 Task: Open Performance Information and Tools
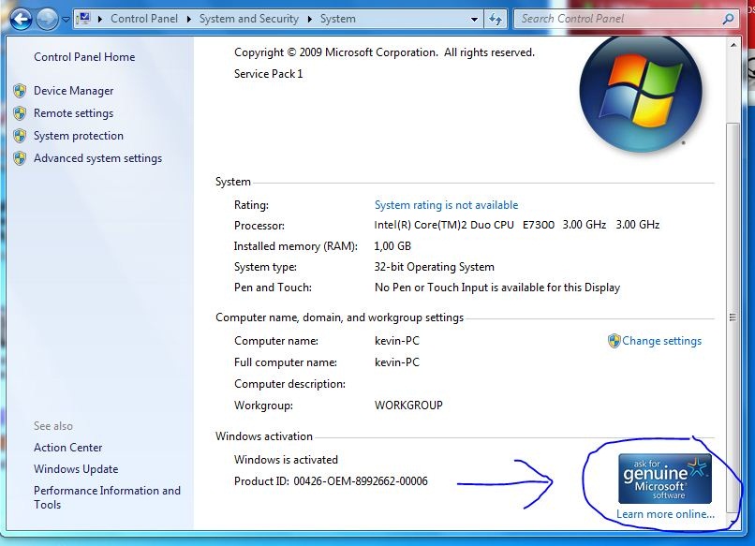(x=107, y=497)
